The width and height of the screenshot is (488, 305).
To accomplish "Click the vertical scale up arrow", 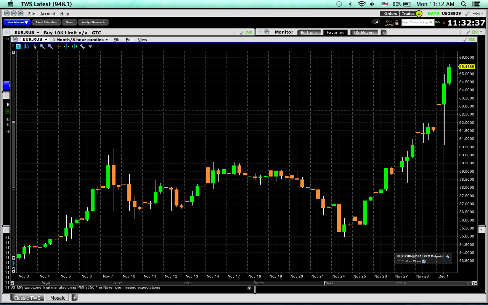I will (x=13, y=53).
